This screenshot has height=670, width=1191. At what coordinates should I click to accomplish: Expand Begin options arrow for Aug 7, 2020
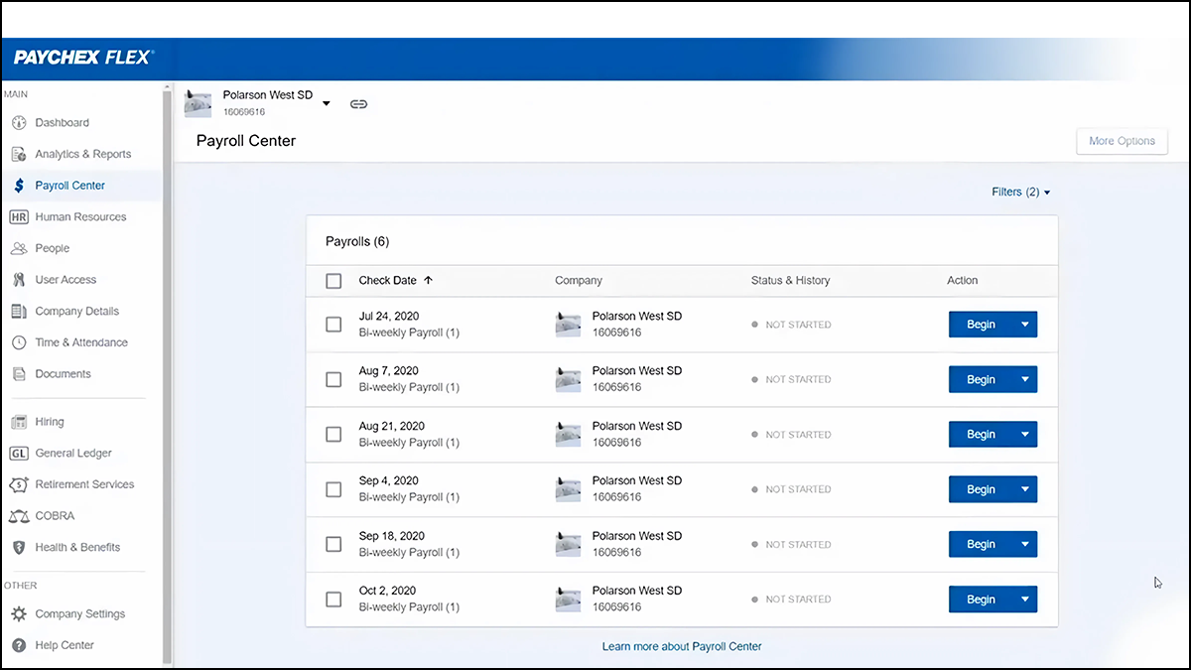[x=1025, y=379]
